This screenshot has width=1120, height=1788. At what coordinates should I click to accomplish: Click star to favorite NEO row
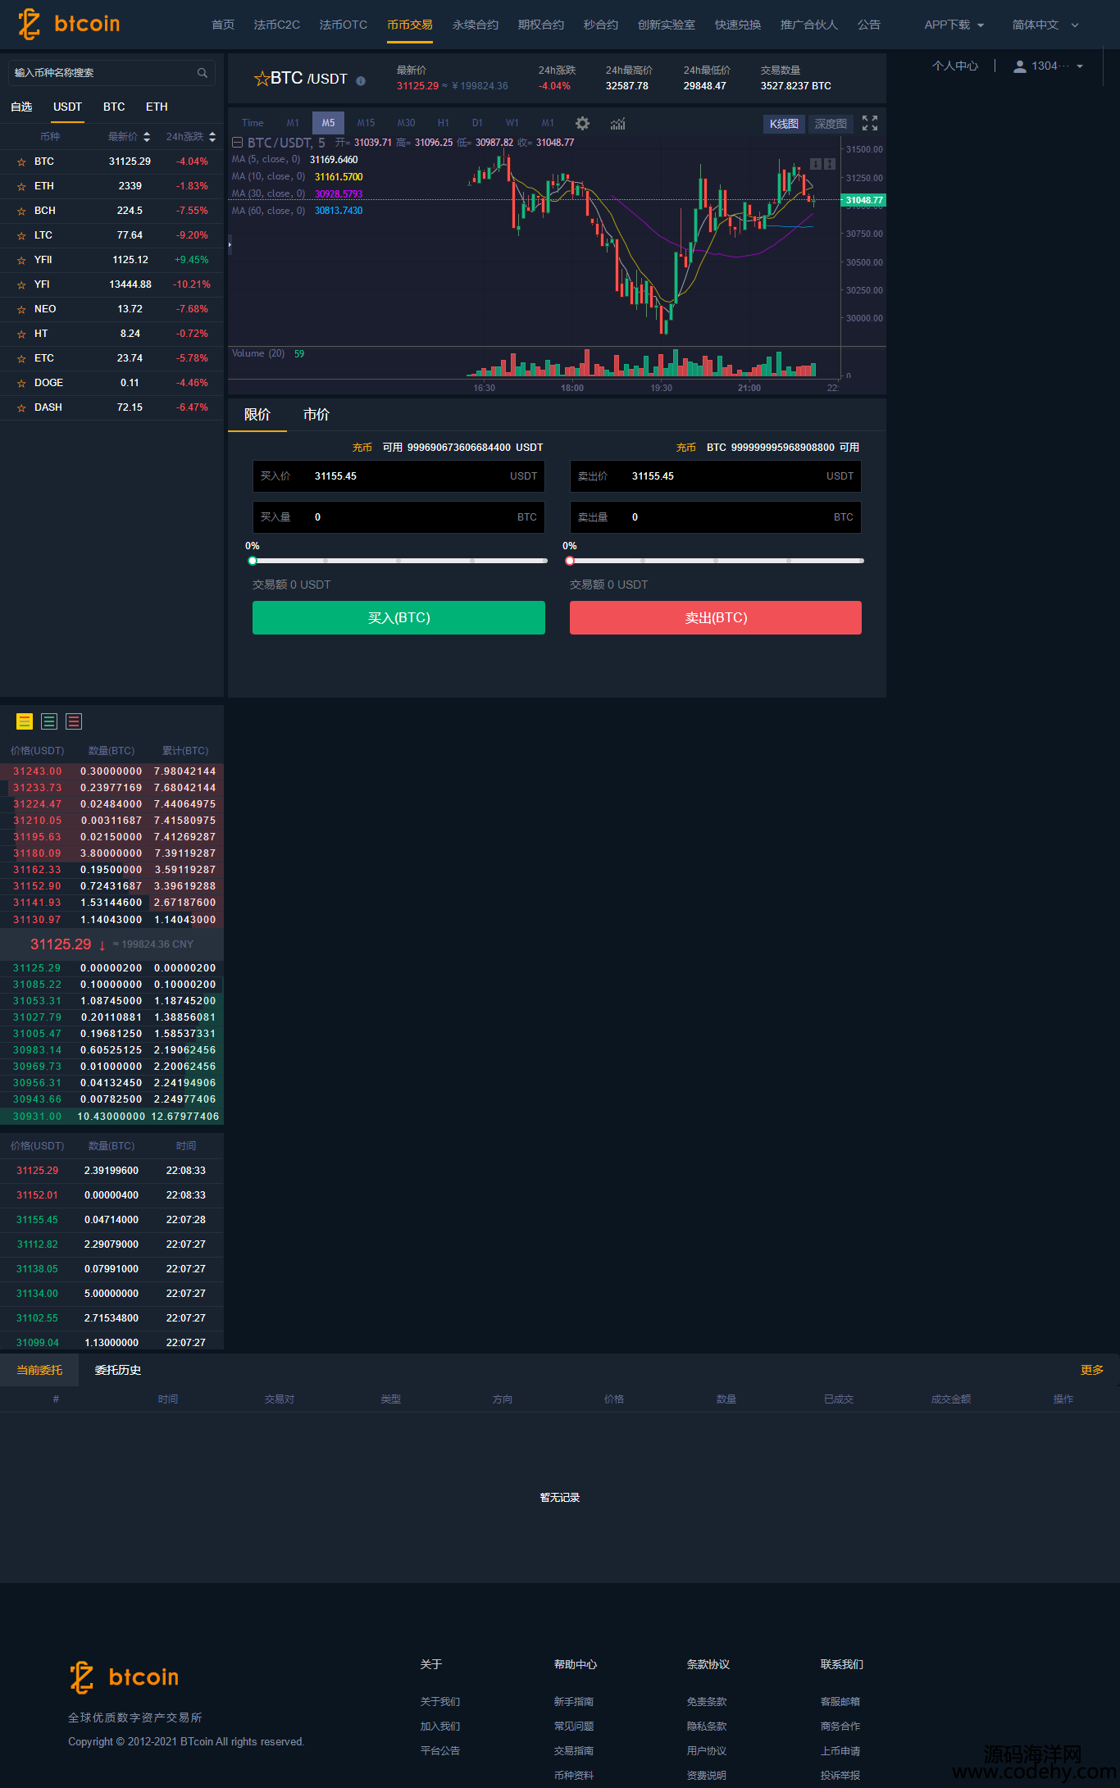click(21, 310)
